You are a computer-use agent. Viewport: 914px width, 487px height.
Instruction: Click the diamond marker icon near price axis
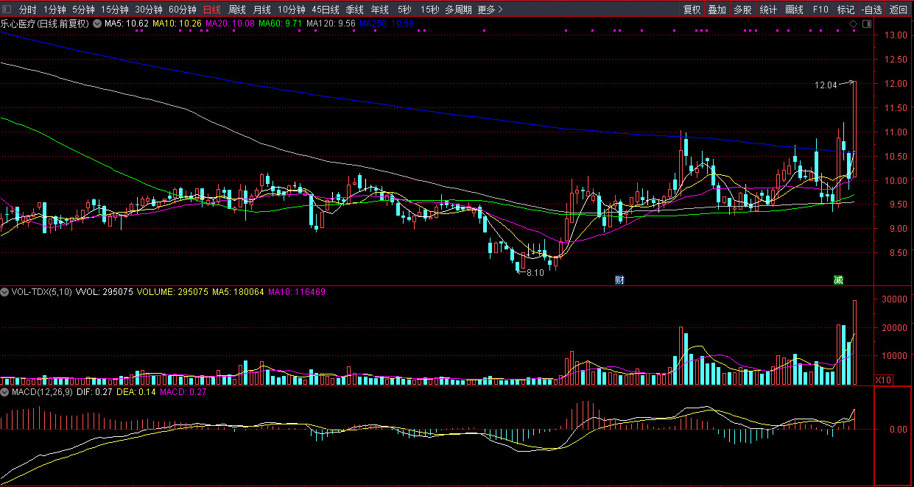[854, 24]
